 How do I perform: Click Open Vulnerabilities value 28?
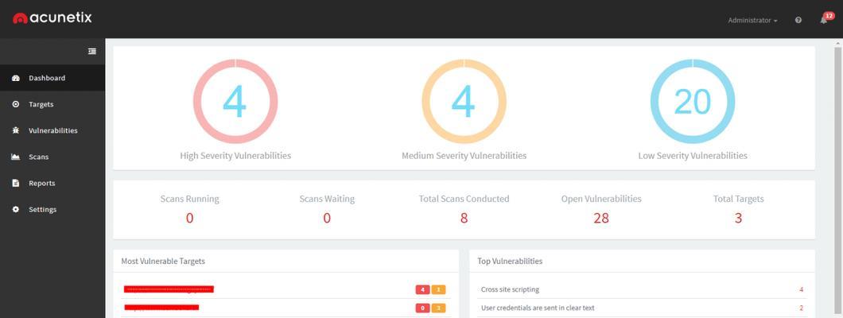point(601,218)
